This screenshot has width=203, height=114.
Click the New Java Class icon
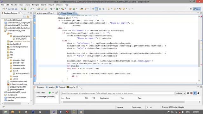[x=74, y=9]
